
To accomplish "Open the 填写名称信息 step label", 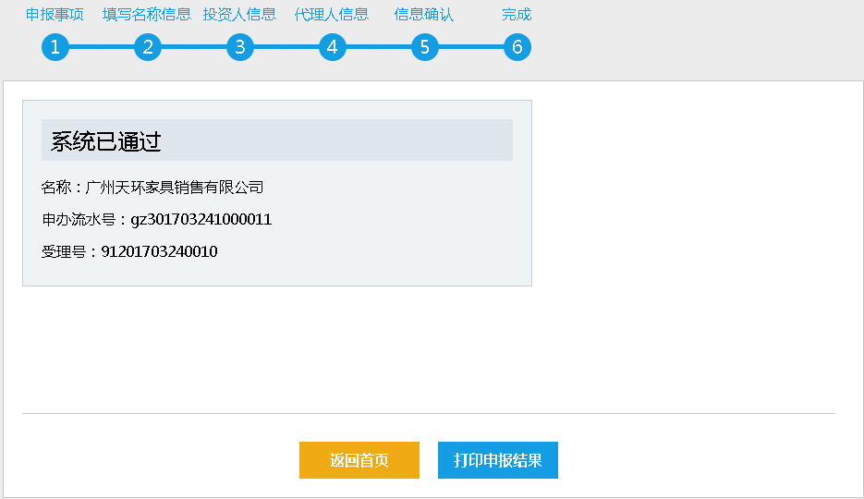I will pos(147,15).
